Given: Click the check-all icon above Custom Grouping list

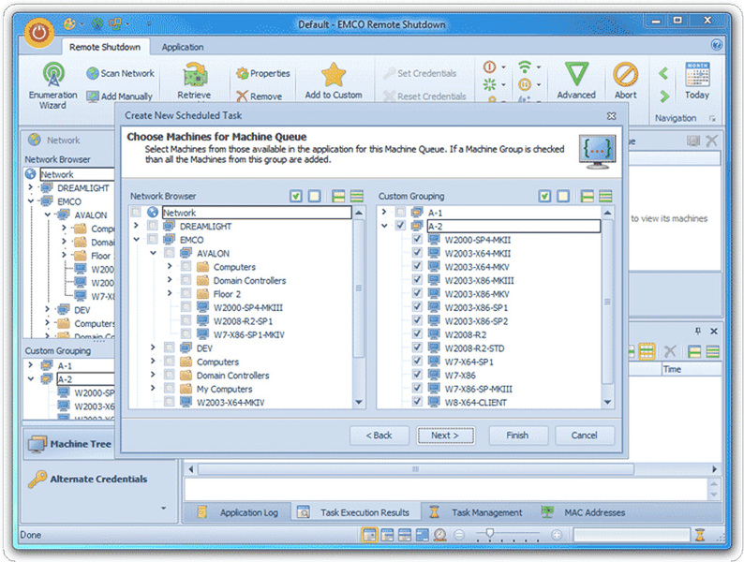Looking at the screenshot, I should tap(544, 196).
